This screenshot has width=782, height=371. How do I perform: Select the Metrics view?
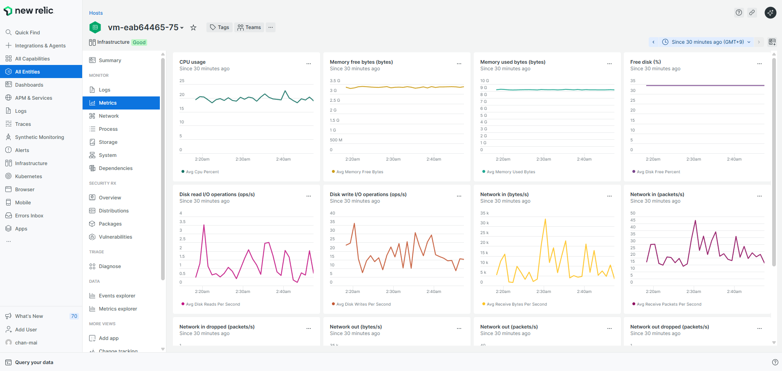121,103
